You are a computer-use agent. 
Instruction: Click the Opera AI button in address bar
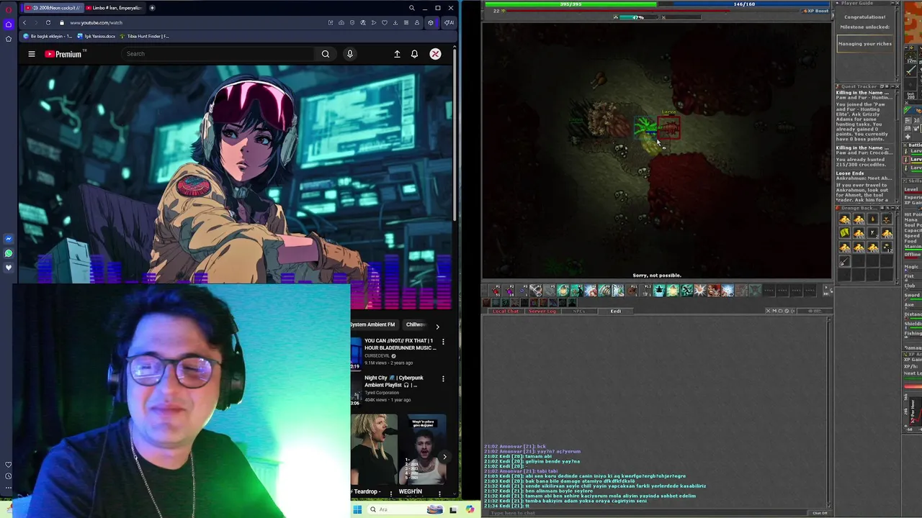tap(448, 22)
